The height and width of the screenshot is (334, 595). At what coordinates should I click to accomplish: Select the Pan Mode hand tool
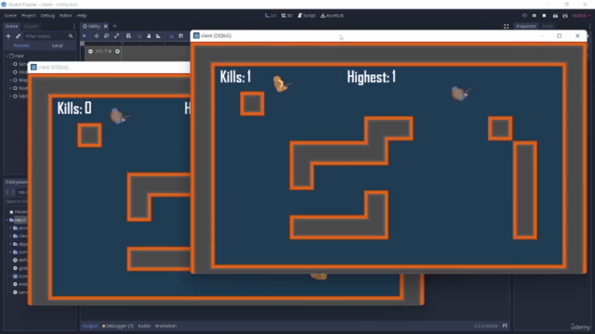click(149, 36)
